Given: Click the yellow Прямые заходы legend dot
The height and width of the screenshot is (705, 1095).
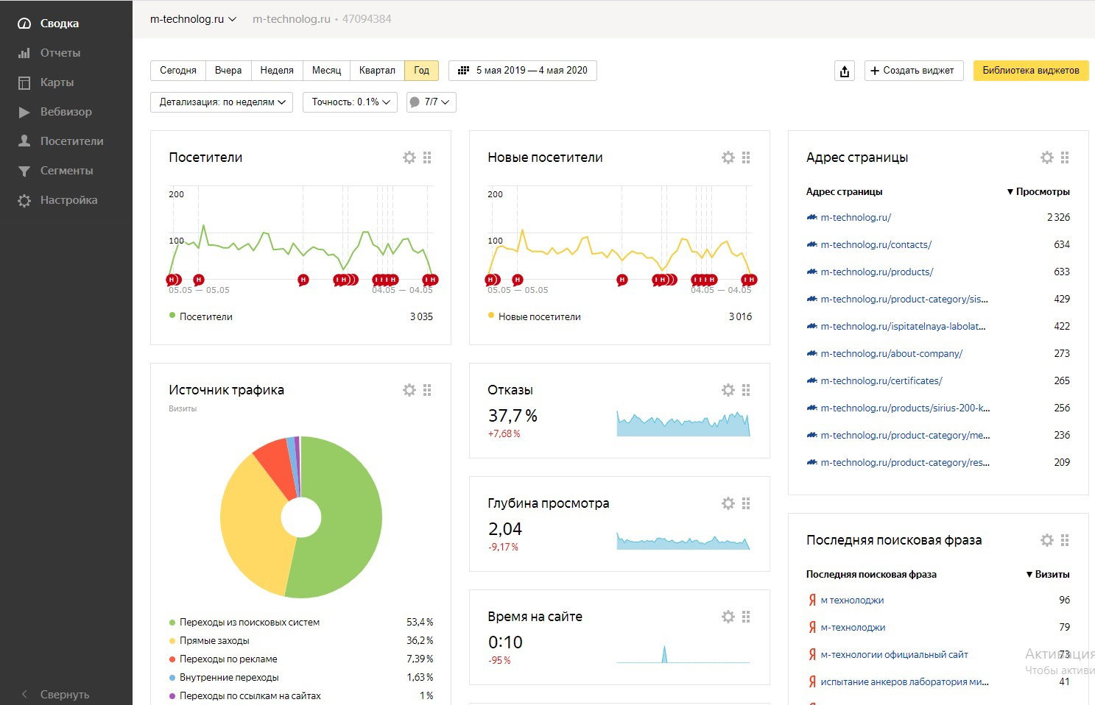Looking at the screenshot, I should [x=172, y=641].
